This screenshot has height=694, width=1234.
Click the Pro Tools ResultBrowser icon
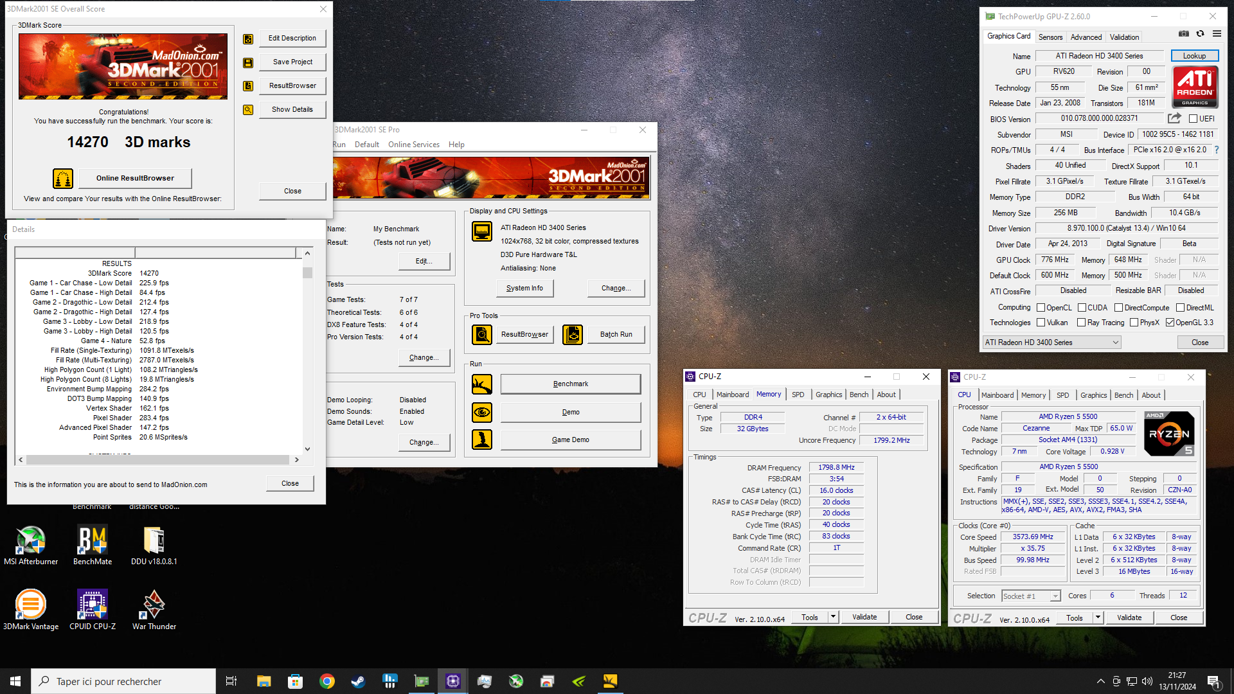[482, 334]
